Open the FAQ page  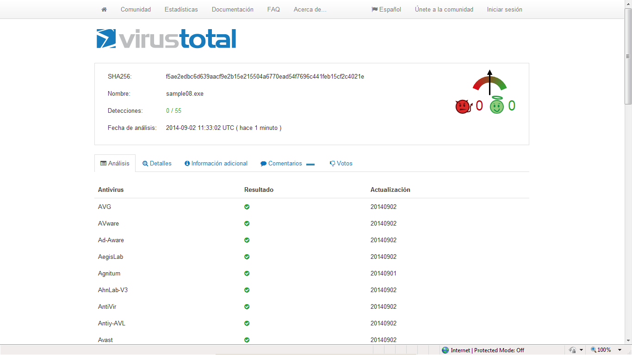tap(273, 9)
